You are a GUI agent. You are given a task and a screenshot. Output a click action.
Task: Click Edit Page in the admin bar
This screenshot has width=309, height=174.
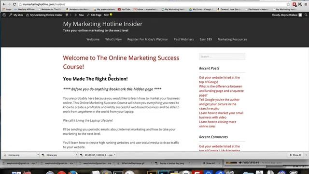pyautogui.click(x=94, y=15)
